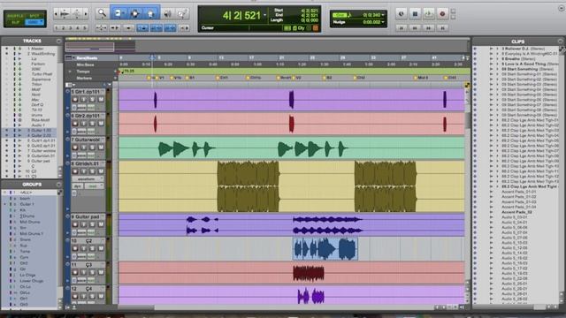The image size is (566, 318).
Task: Click Go to End transport button
Action: click(x=442, y=27)
